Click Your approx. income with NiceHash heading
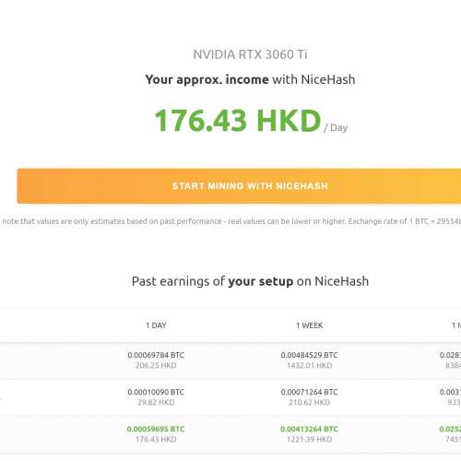Image resolution: width=461 pixels, height=461 pixels. pos(250,79)
